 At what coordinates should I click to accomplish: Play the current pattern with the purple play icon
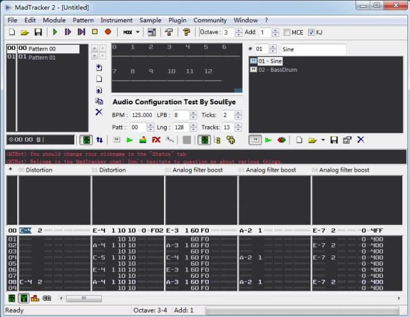pos(68,32)
